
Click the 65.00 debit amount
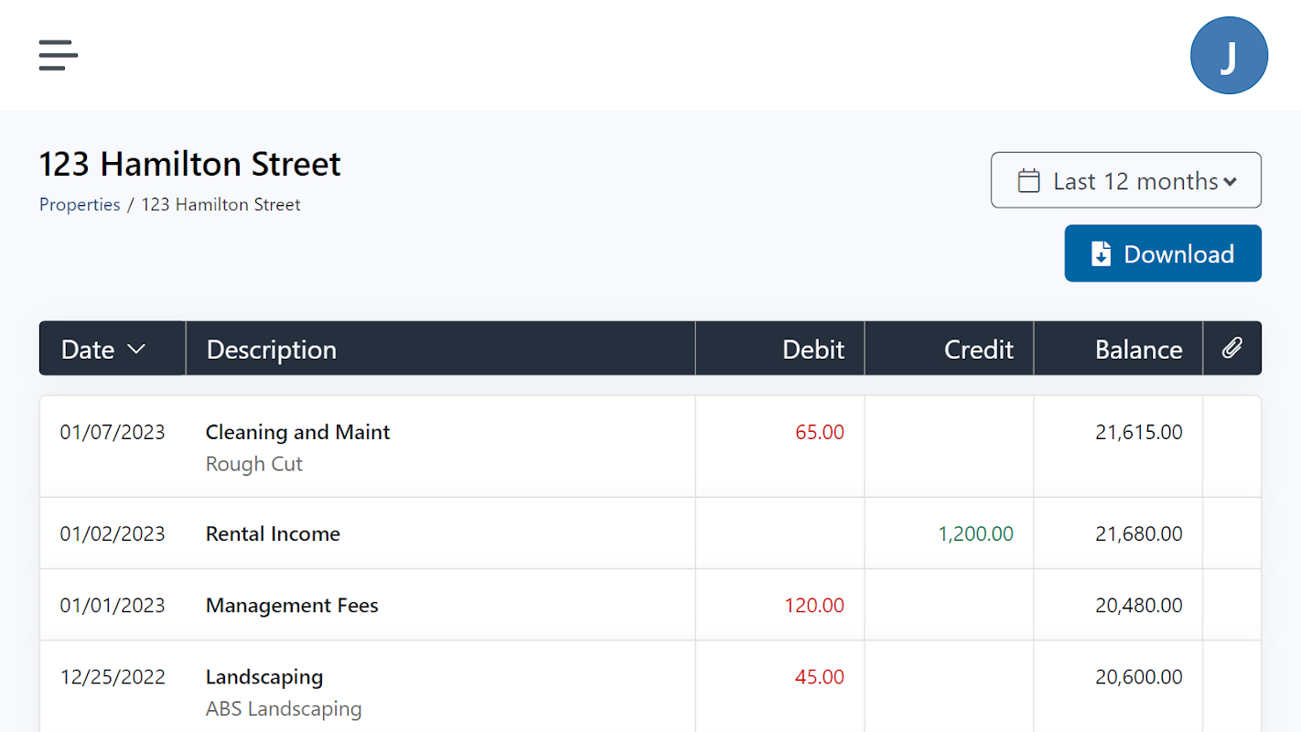click(819, 432)
